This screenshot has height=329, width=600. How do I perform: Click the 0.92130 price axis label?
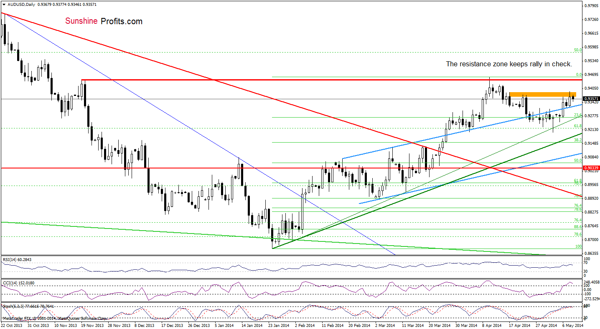[591, 130]
